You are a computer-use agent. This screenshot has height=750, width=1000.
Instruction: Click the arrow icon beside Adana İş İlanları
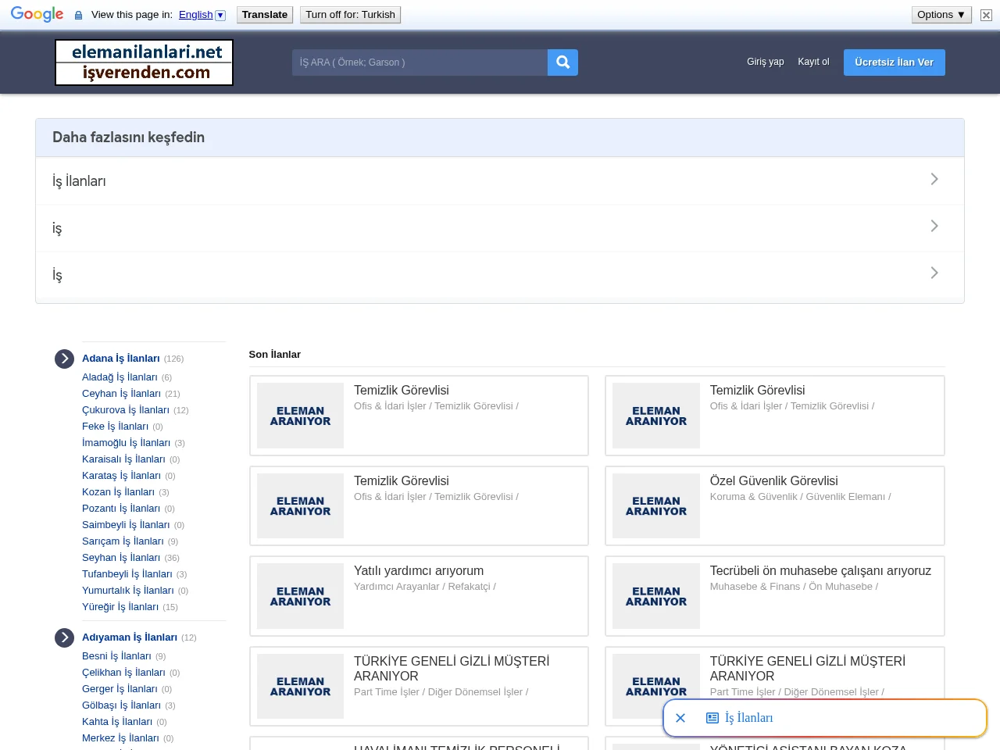tap(64, 359)
